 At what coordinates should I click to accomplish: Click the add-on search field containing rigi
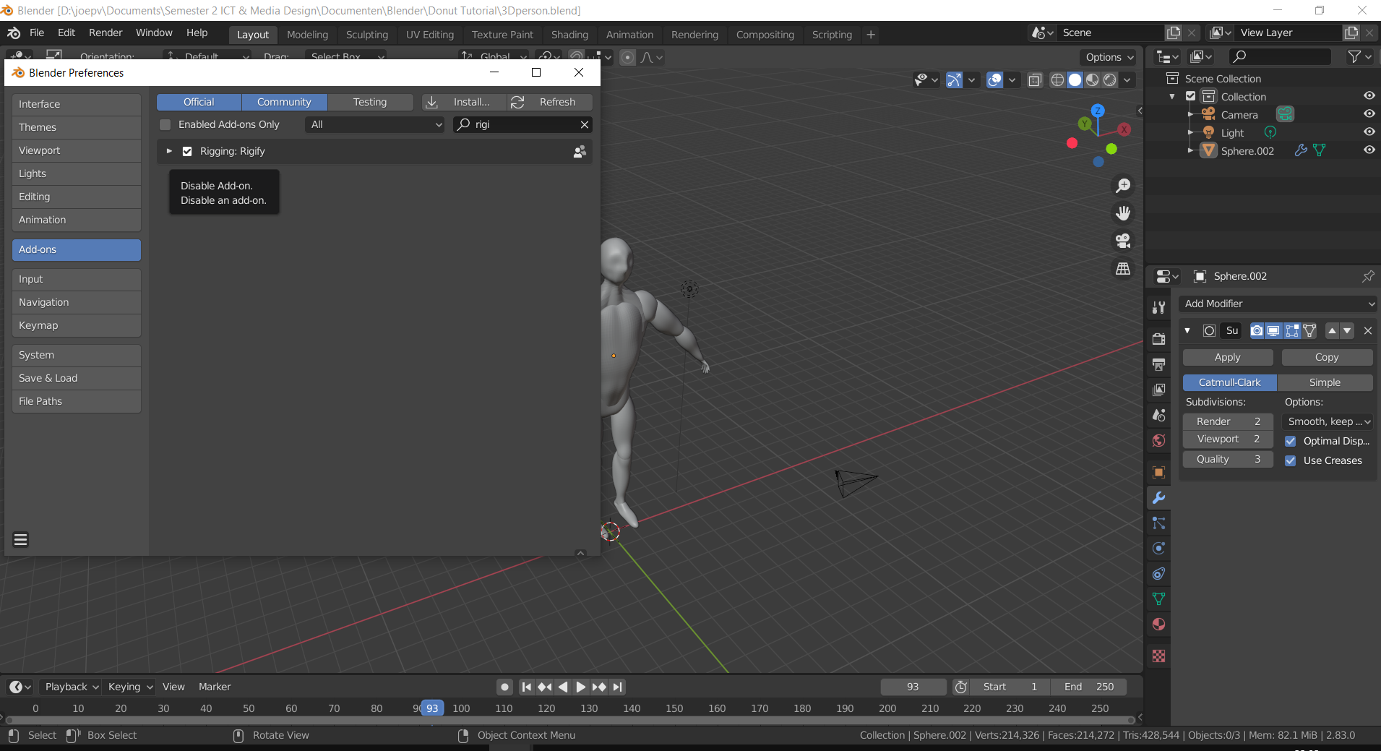(x=522, y=124)
